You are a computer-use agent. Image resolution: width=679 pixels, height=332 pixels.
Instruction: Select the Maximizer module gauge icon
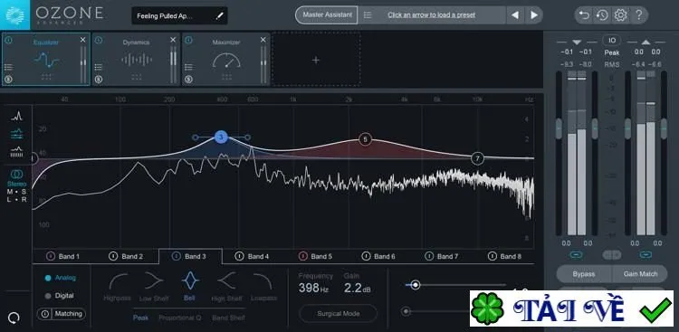[x=226, y=61]
